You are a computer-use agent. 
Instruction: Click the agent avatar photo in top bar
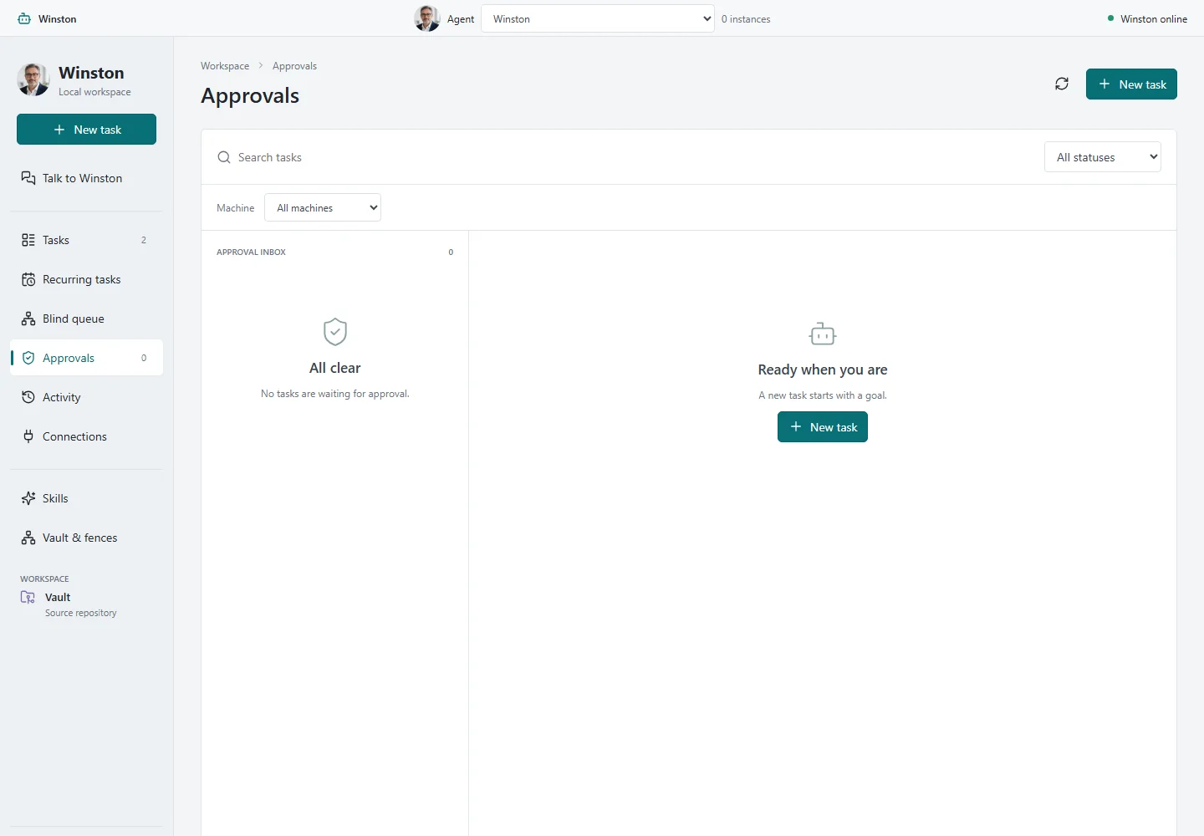(427, 18)
